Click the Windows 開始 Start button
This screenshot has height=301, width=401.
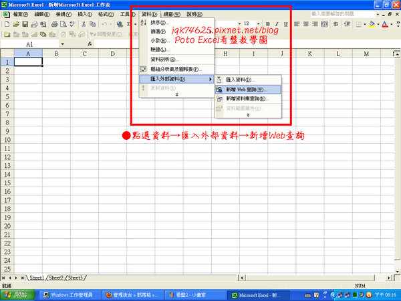17,295
